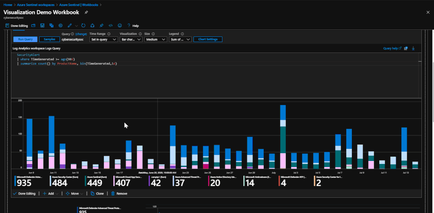Screen dimensions: 434x213
Task: Click info icon next to Legend
Action: tap(182, 34)
